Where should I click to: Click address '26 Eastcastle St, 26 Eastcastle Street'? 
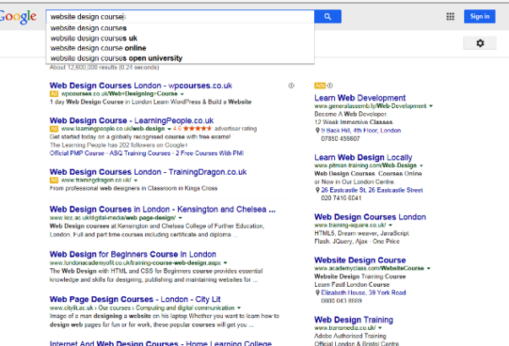(x=372, y=190)
